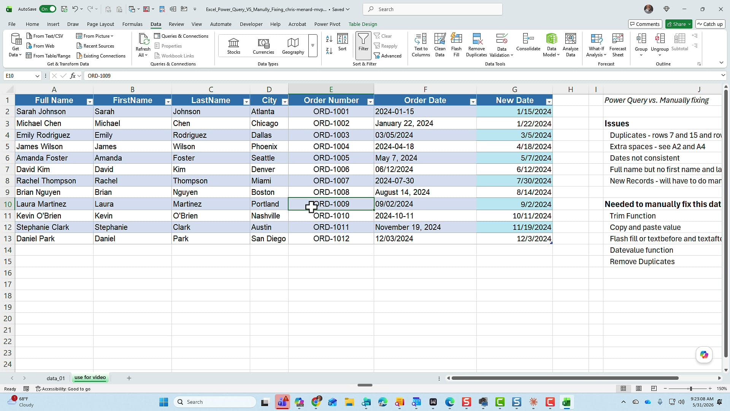This screenshot has width=730, height=411.
Task: Click Refresh All icon
Action: [143, 45]
